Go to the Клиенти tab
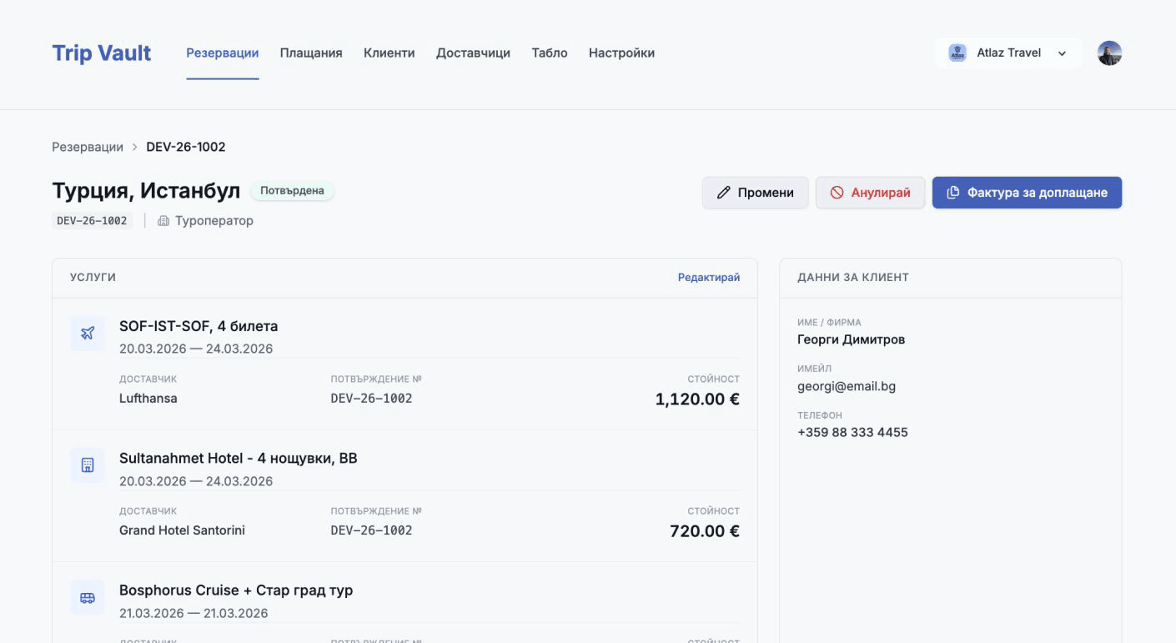Image resolution: width=1176 pixels, height=643 pixels. 389,53
